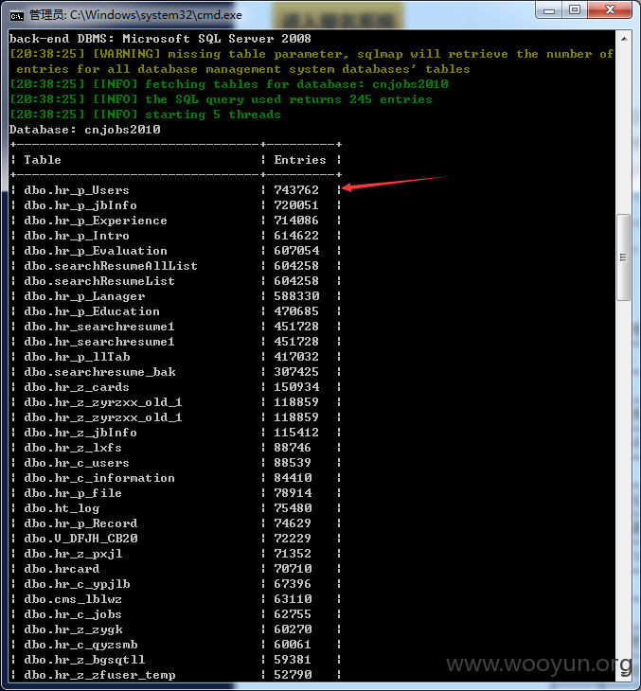This screenshot has width=641, height=691.
Task: Select the dbo.hr_c_qyzsmb table name
Action: coord(80,645)
